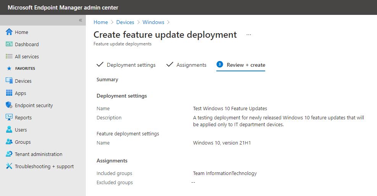Click the deployment description text
Viewport: 377px width, 196px height.
point(279,121)
